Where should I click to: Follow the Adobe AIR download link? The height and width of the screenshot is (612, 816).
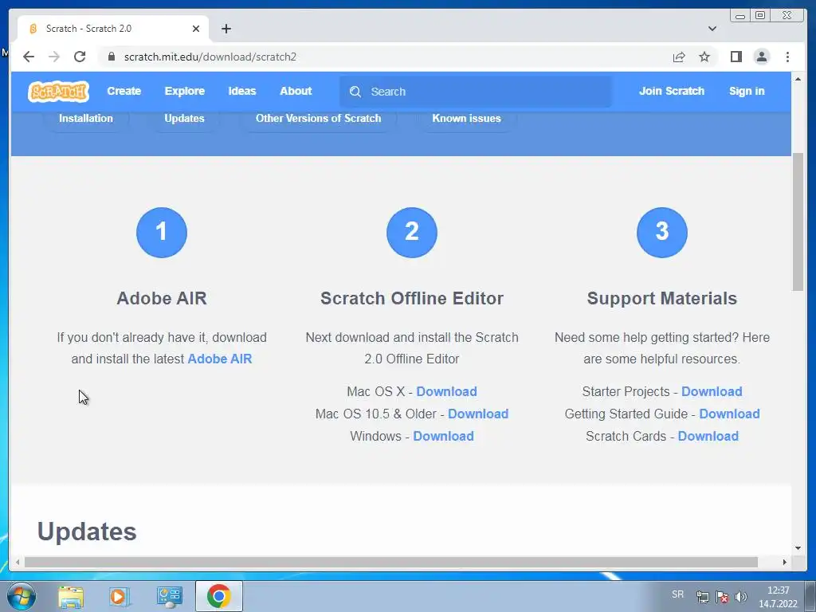(220, 359)
